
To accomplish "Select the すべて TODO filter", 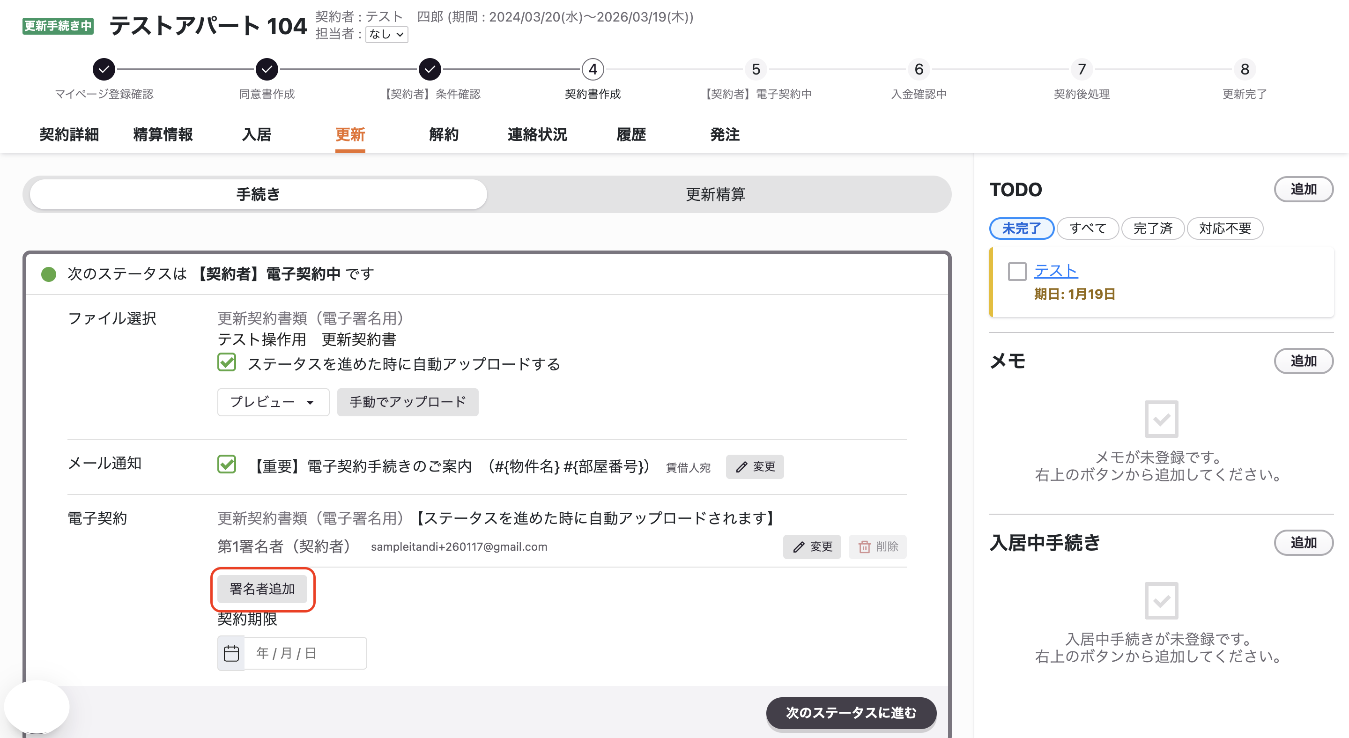I will point(1088,228).
